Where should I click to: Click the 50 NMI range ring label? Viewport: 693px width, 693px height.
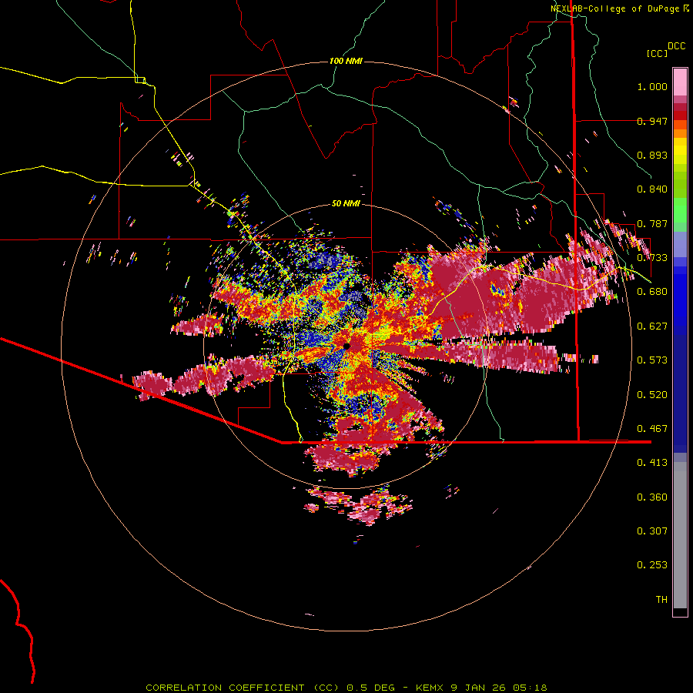(x=346, y=204)
